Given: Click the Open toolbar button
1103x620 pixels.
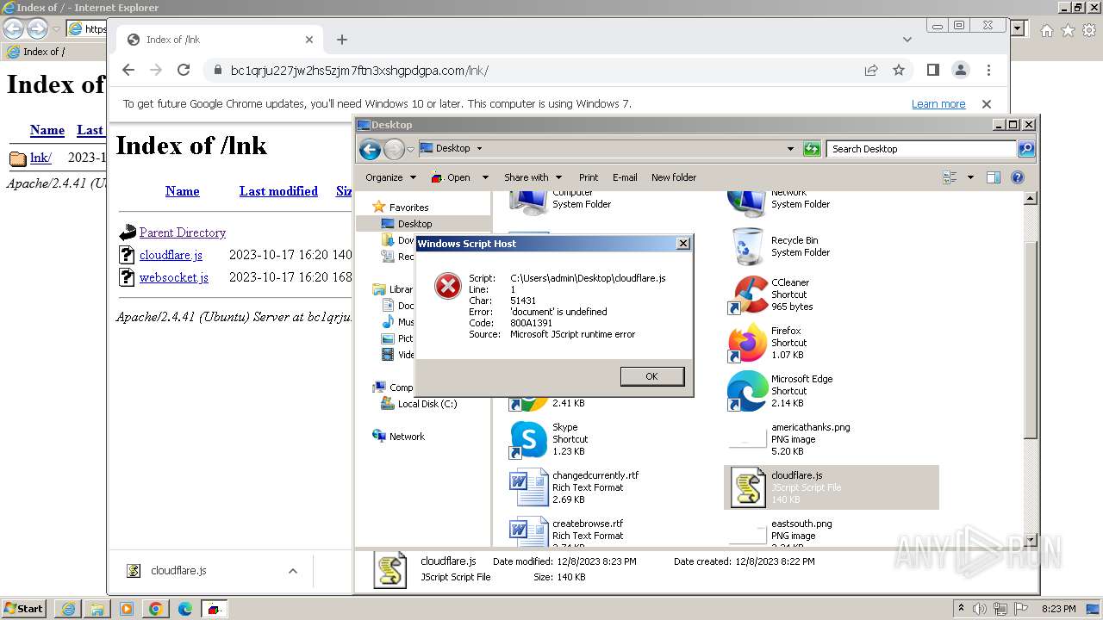Looking at the screenshot, I should click(451, 177).
